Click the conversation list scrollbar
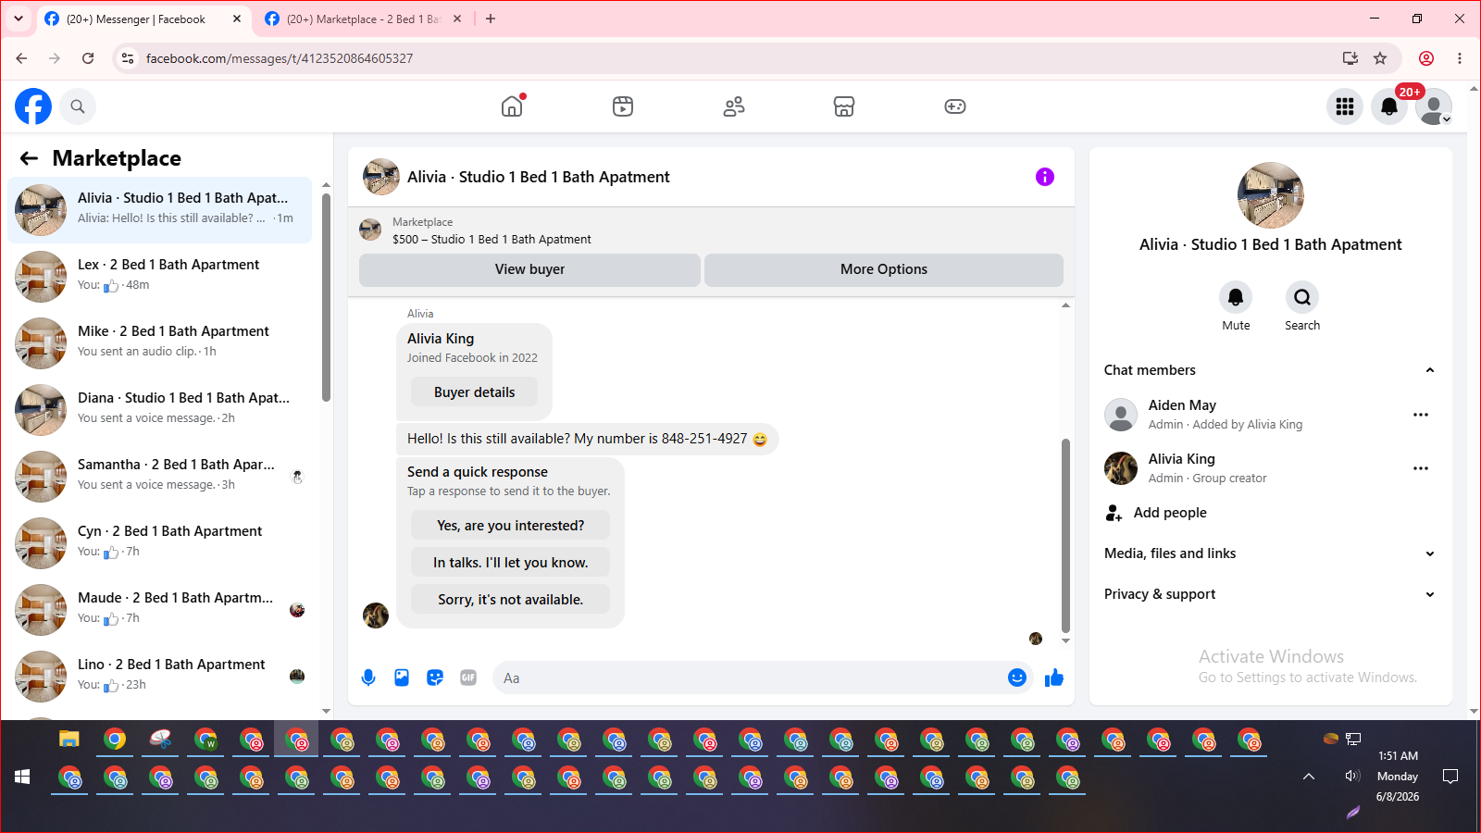This screenshot has height=833, width=1481. (x=326, y=296)
